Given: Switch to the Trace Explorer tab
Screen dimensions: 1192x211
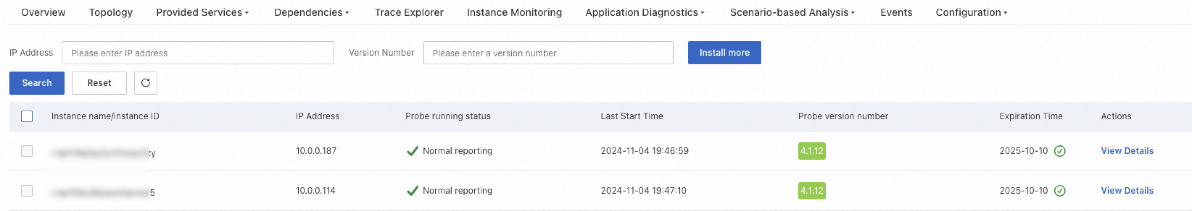Looking at the screenshot, I should [409, 12].
